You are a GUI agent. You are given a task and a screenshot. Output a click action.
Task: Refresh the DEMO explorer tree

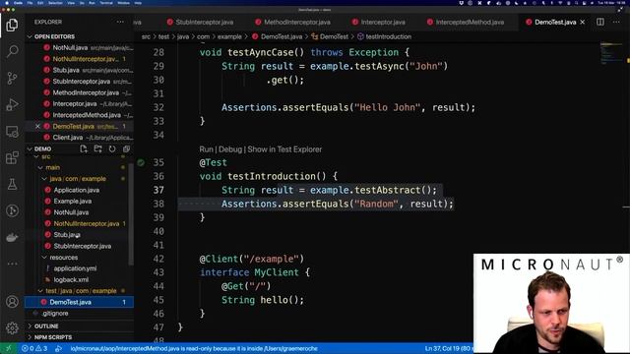click(112, 148)
